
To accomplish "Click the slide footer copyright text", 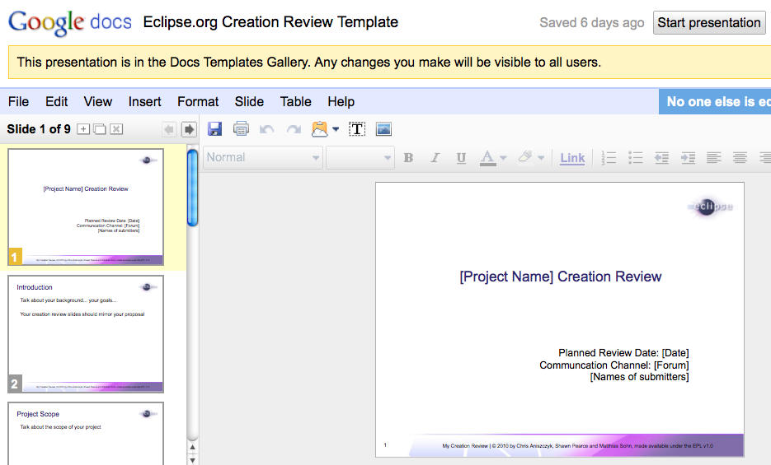I will pyautogui.click(x=577, y=446).
